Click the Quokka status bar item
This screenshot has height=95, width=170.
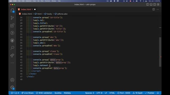pyautogui.click(x=58, y=93)
